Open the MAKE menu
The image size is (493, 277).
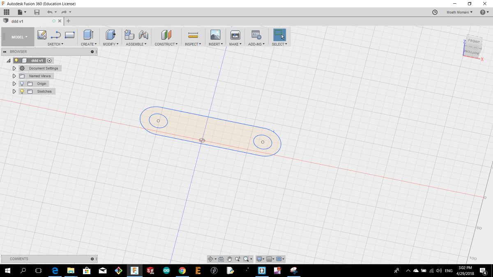(235, 44)
